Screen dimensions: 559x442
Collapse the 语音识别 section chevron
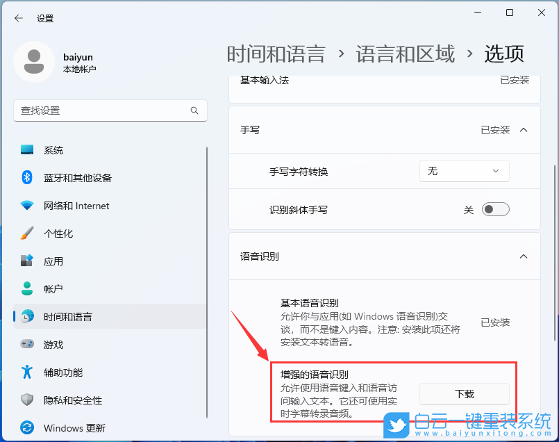pyautogui.click(x=524, y=256)
